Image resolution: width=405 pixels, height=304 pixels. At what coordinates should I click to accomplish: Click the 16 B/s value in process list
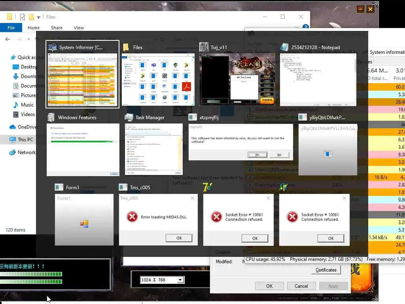coord(381,177)
